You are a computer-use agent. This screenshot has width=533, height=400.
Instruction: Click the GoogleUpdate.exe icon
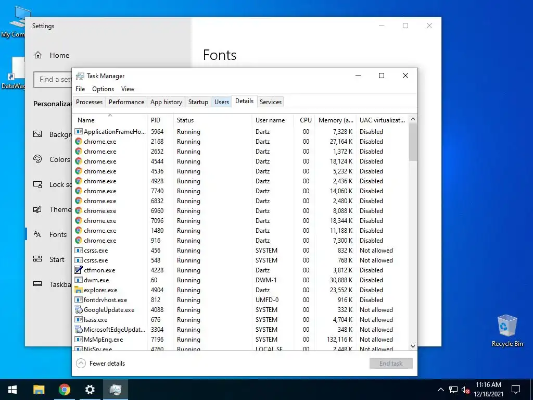pyautogui.click(x=79, y=309)
